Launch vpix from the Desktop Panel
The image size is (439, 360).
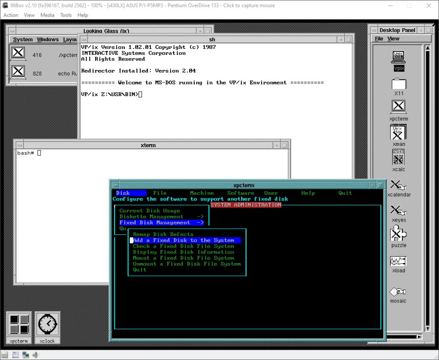coord(398,58)
